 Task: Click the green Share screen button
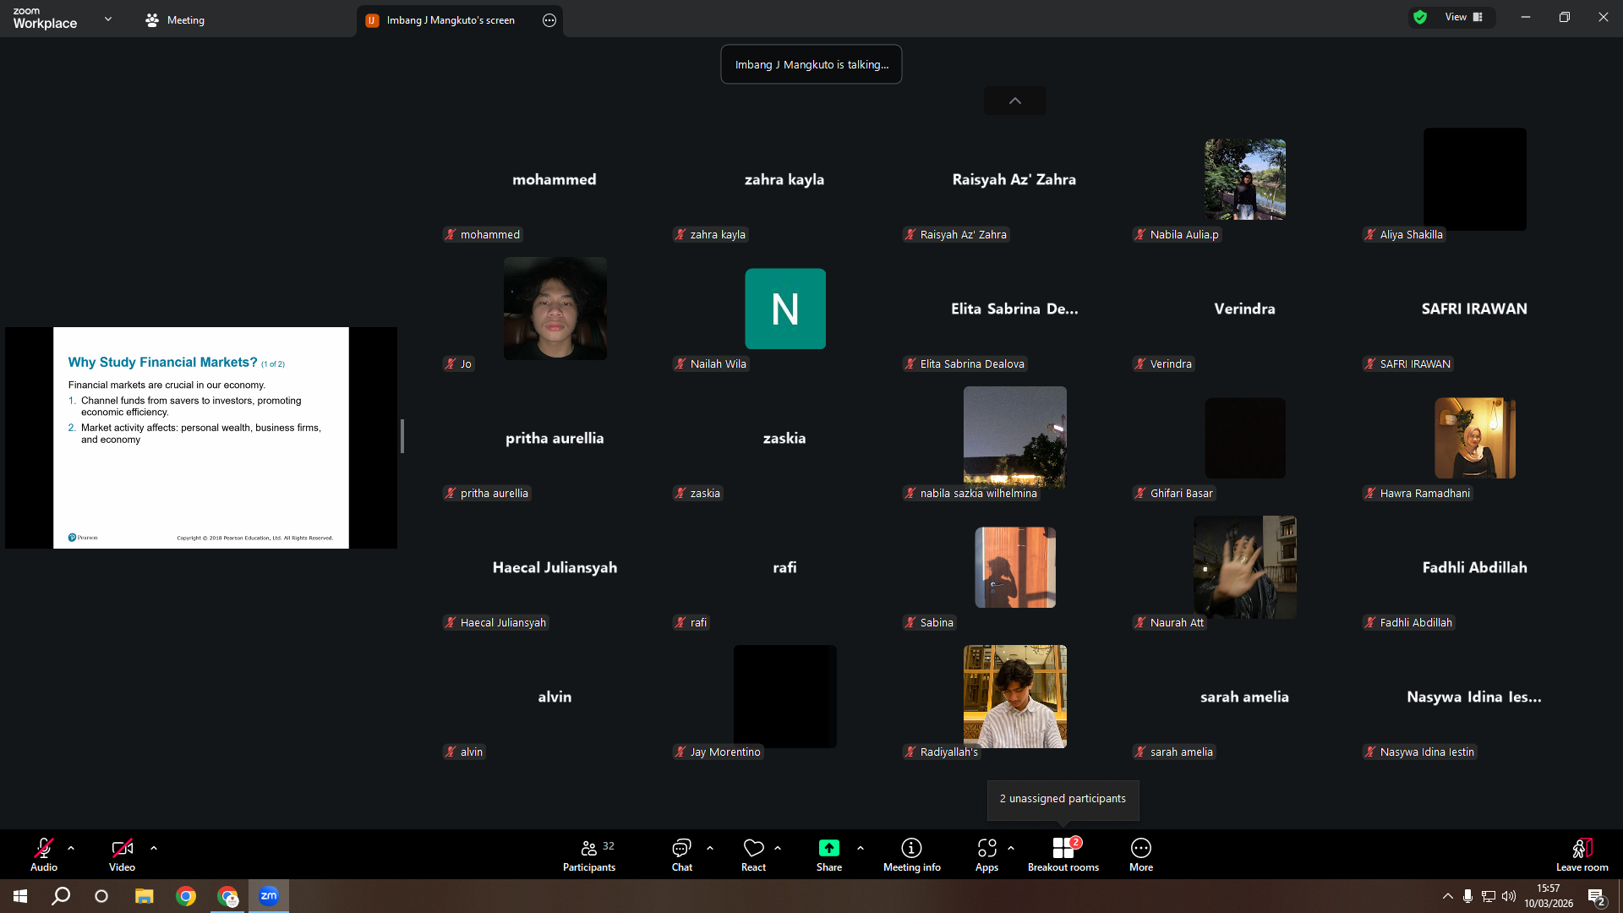click(829, 854)
